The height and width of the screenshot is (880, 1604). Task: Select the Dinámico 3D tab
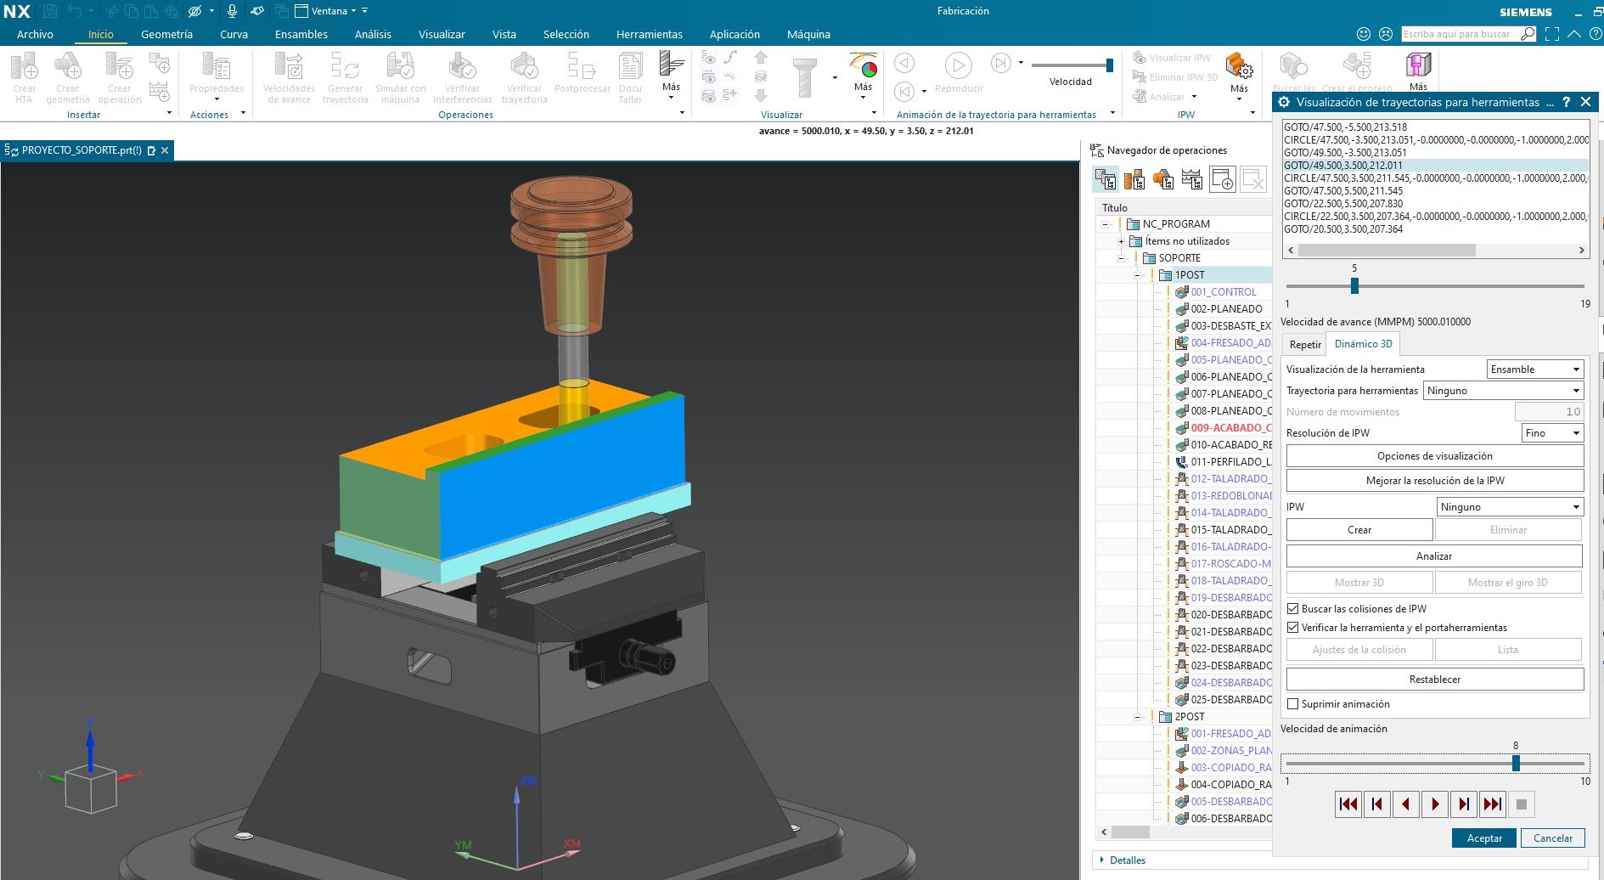(x=1363, y=344)
